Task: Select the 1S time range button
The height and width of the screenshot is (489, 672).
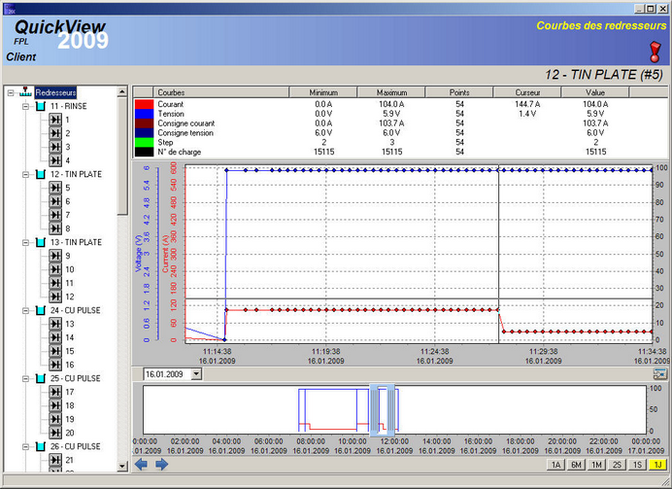Action: tap(637, 465)
